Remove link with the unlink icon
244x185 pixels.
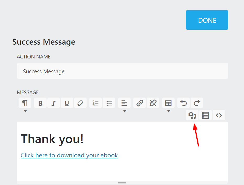[x=153, y=103]
